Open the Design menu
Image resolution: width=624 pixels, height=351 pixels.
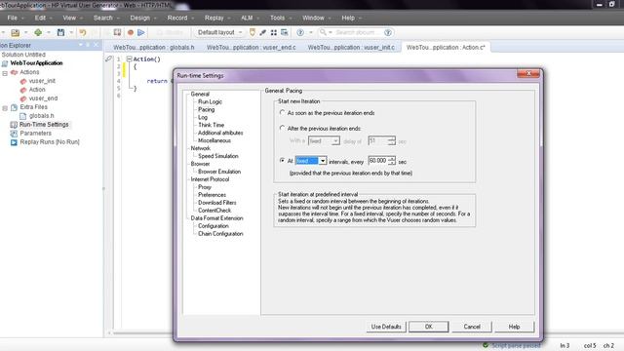click(x=140, y=18)
